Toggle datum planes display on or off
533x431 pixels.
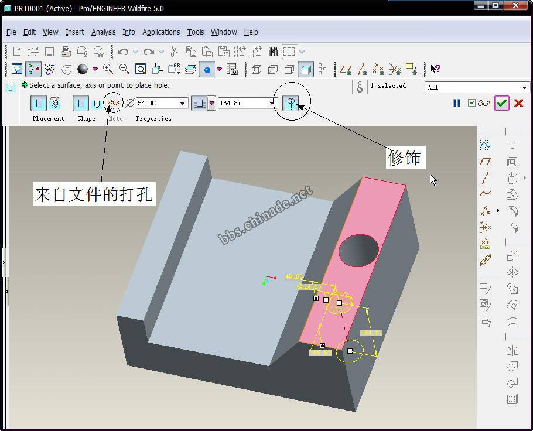coord(347,69)
